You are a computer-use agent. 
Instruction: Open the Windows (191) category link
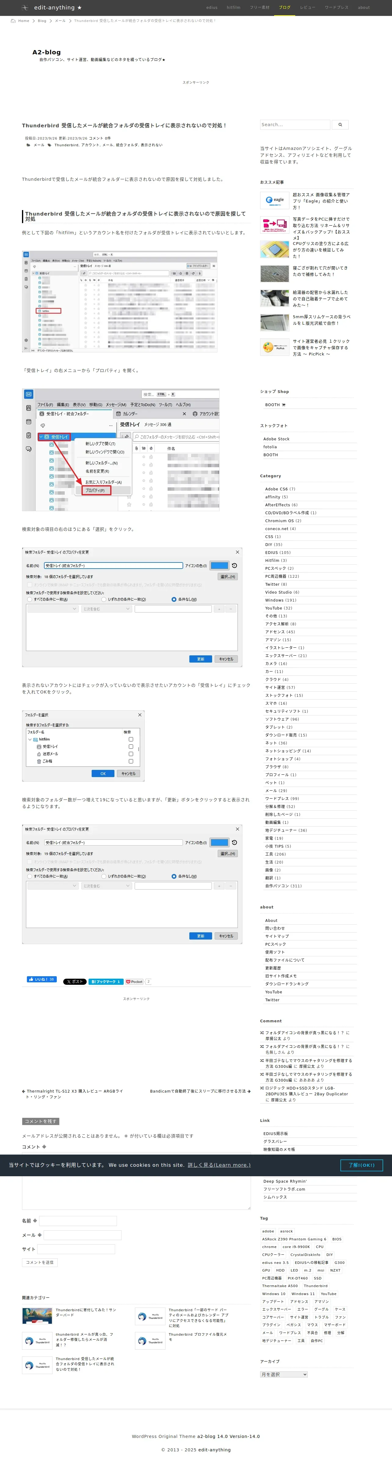(x=281, y=600)
